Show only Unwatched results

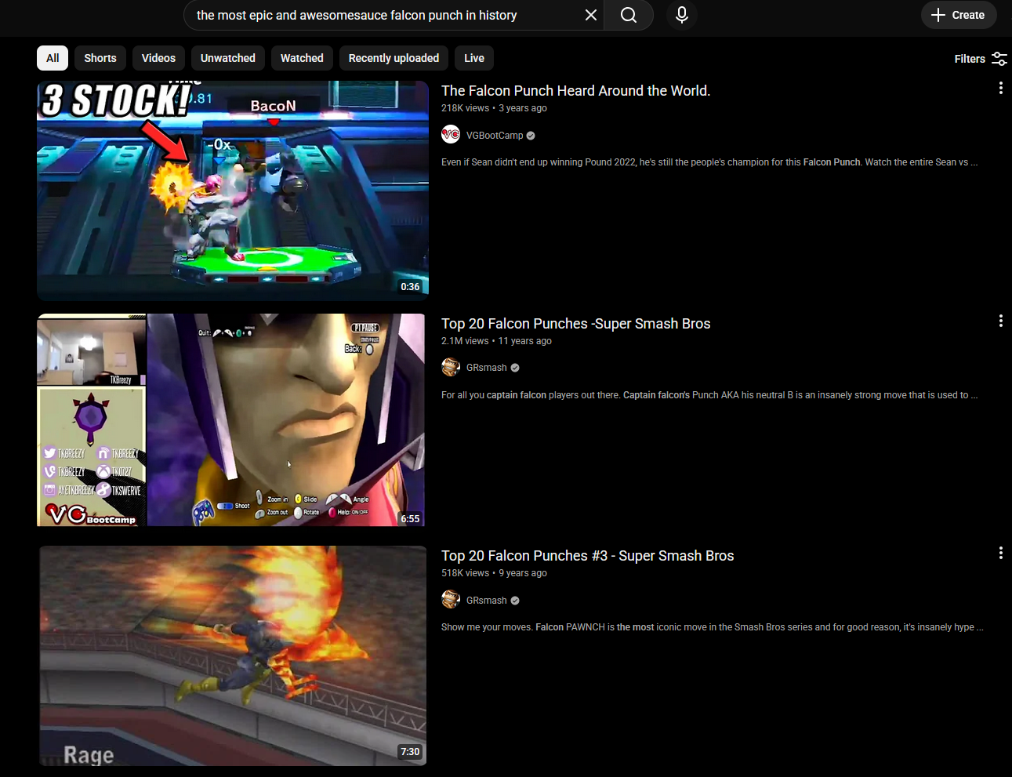click(x=228, y=58)
